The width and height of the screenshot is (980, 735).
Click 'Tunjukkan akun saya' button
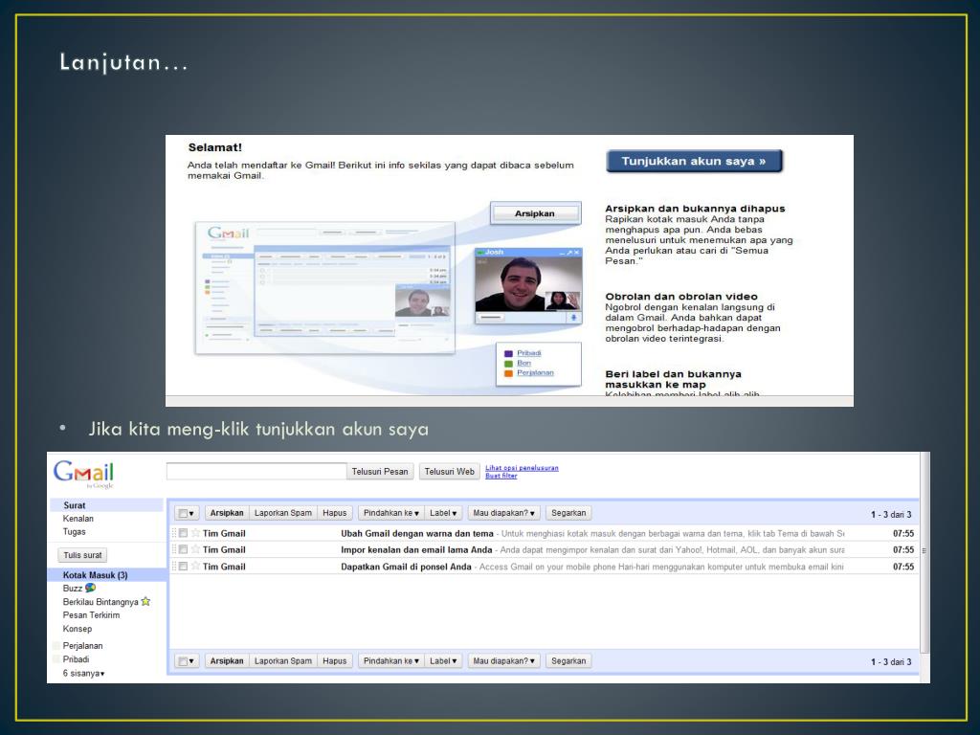[x=694, y=161]
